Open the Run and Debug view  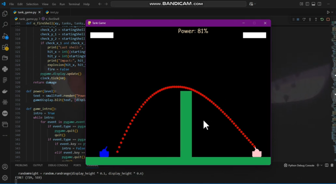(5, 36)
